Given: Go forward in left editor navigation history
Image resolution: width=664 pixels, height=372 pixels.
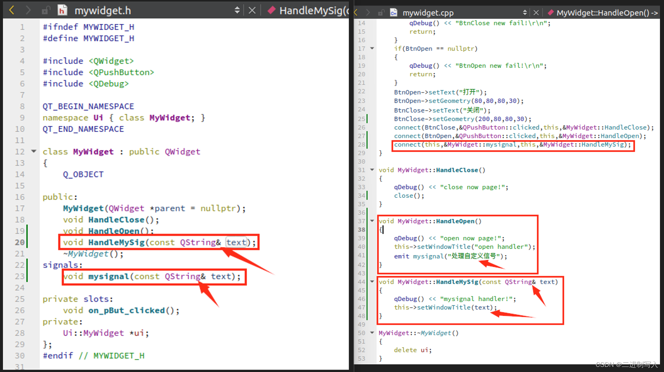Looking at the screenshot, I should click(28, 10).
